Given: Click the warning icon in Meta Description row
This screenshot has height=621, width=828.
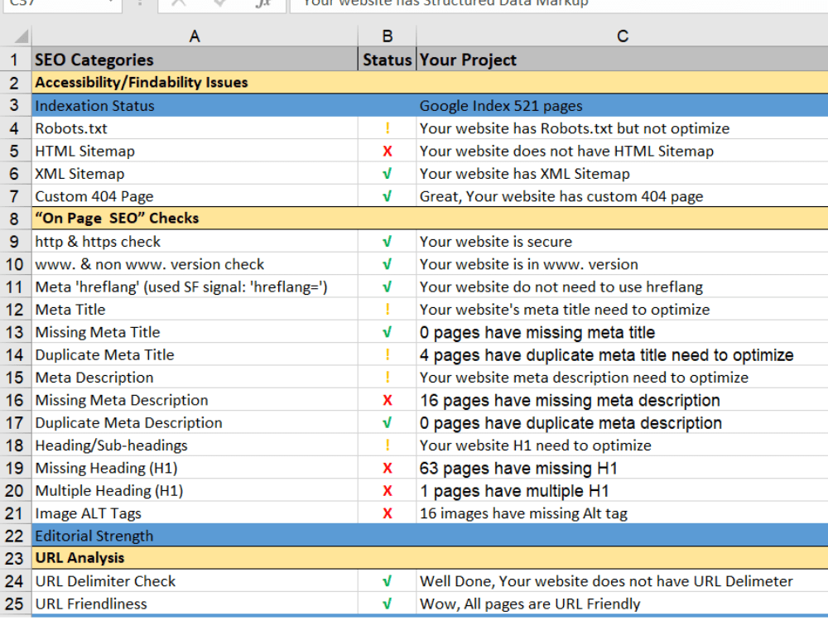Looking at the screenshot, I should 387,378.
